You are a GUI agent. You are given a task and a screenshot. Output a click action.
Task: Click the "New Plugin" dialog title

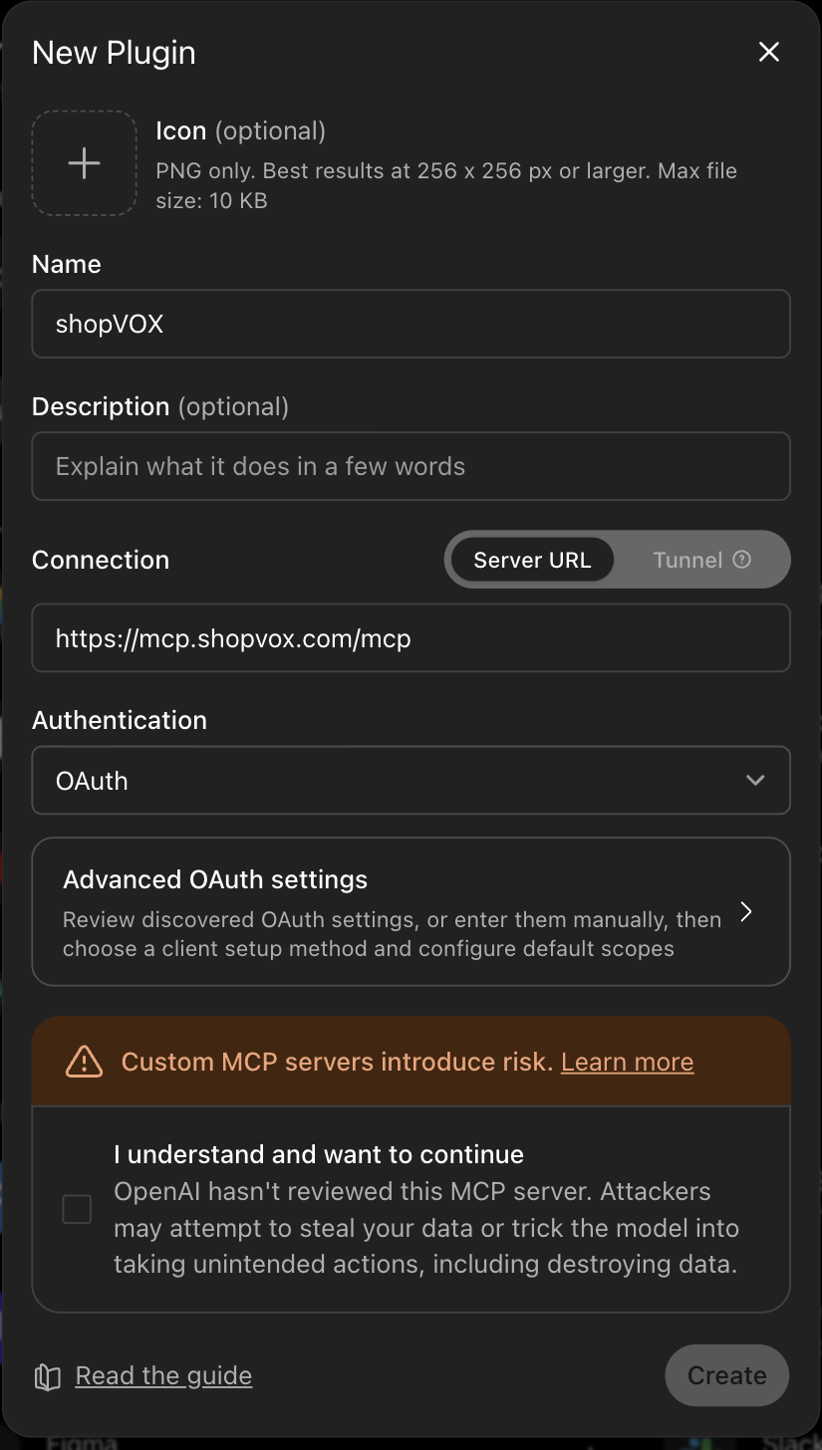(114, 52)
